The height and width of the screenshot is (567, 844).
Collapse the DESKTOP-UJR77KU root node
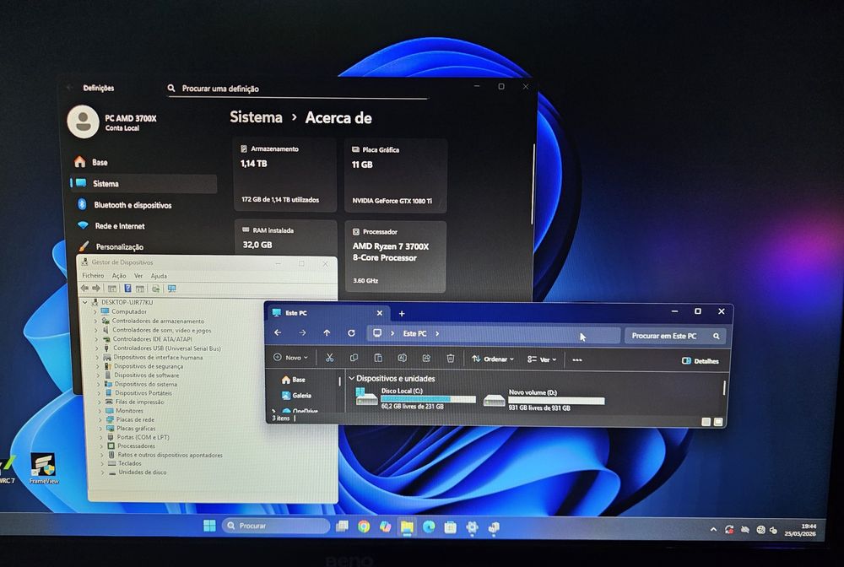point(84,302)
